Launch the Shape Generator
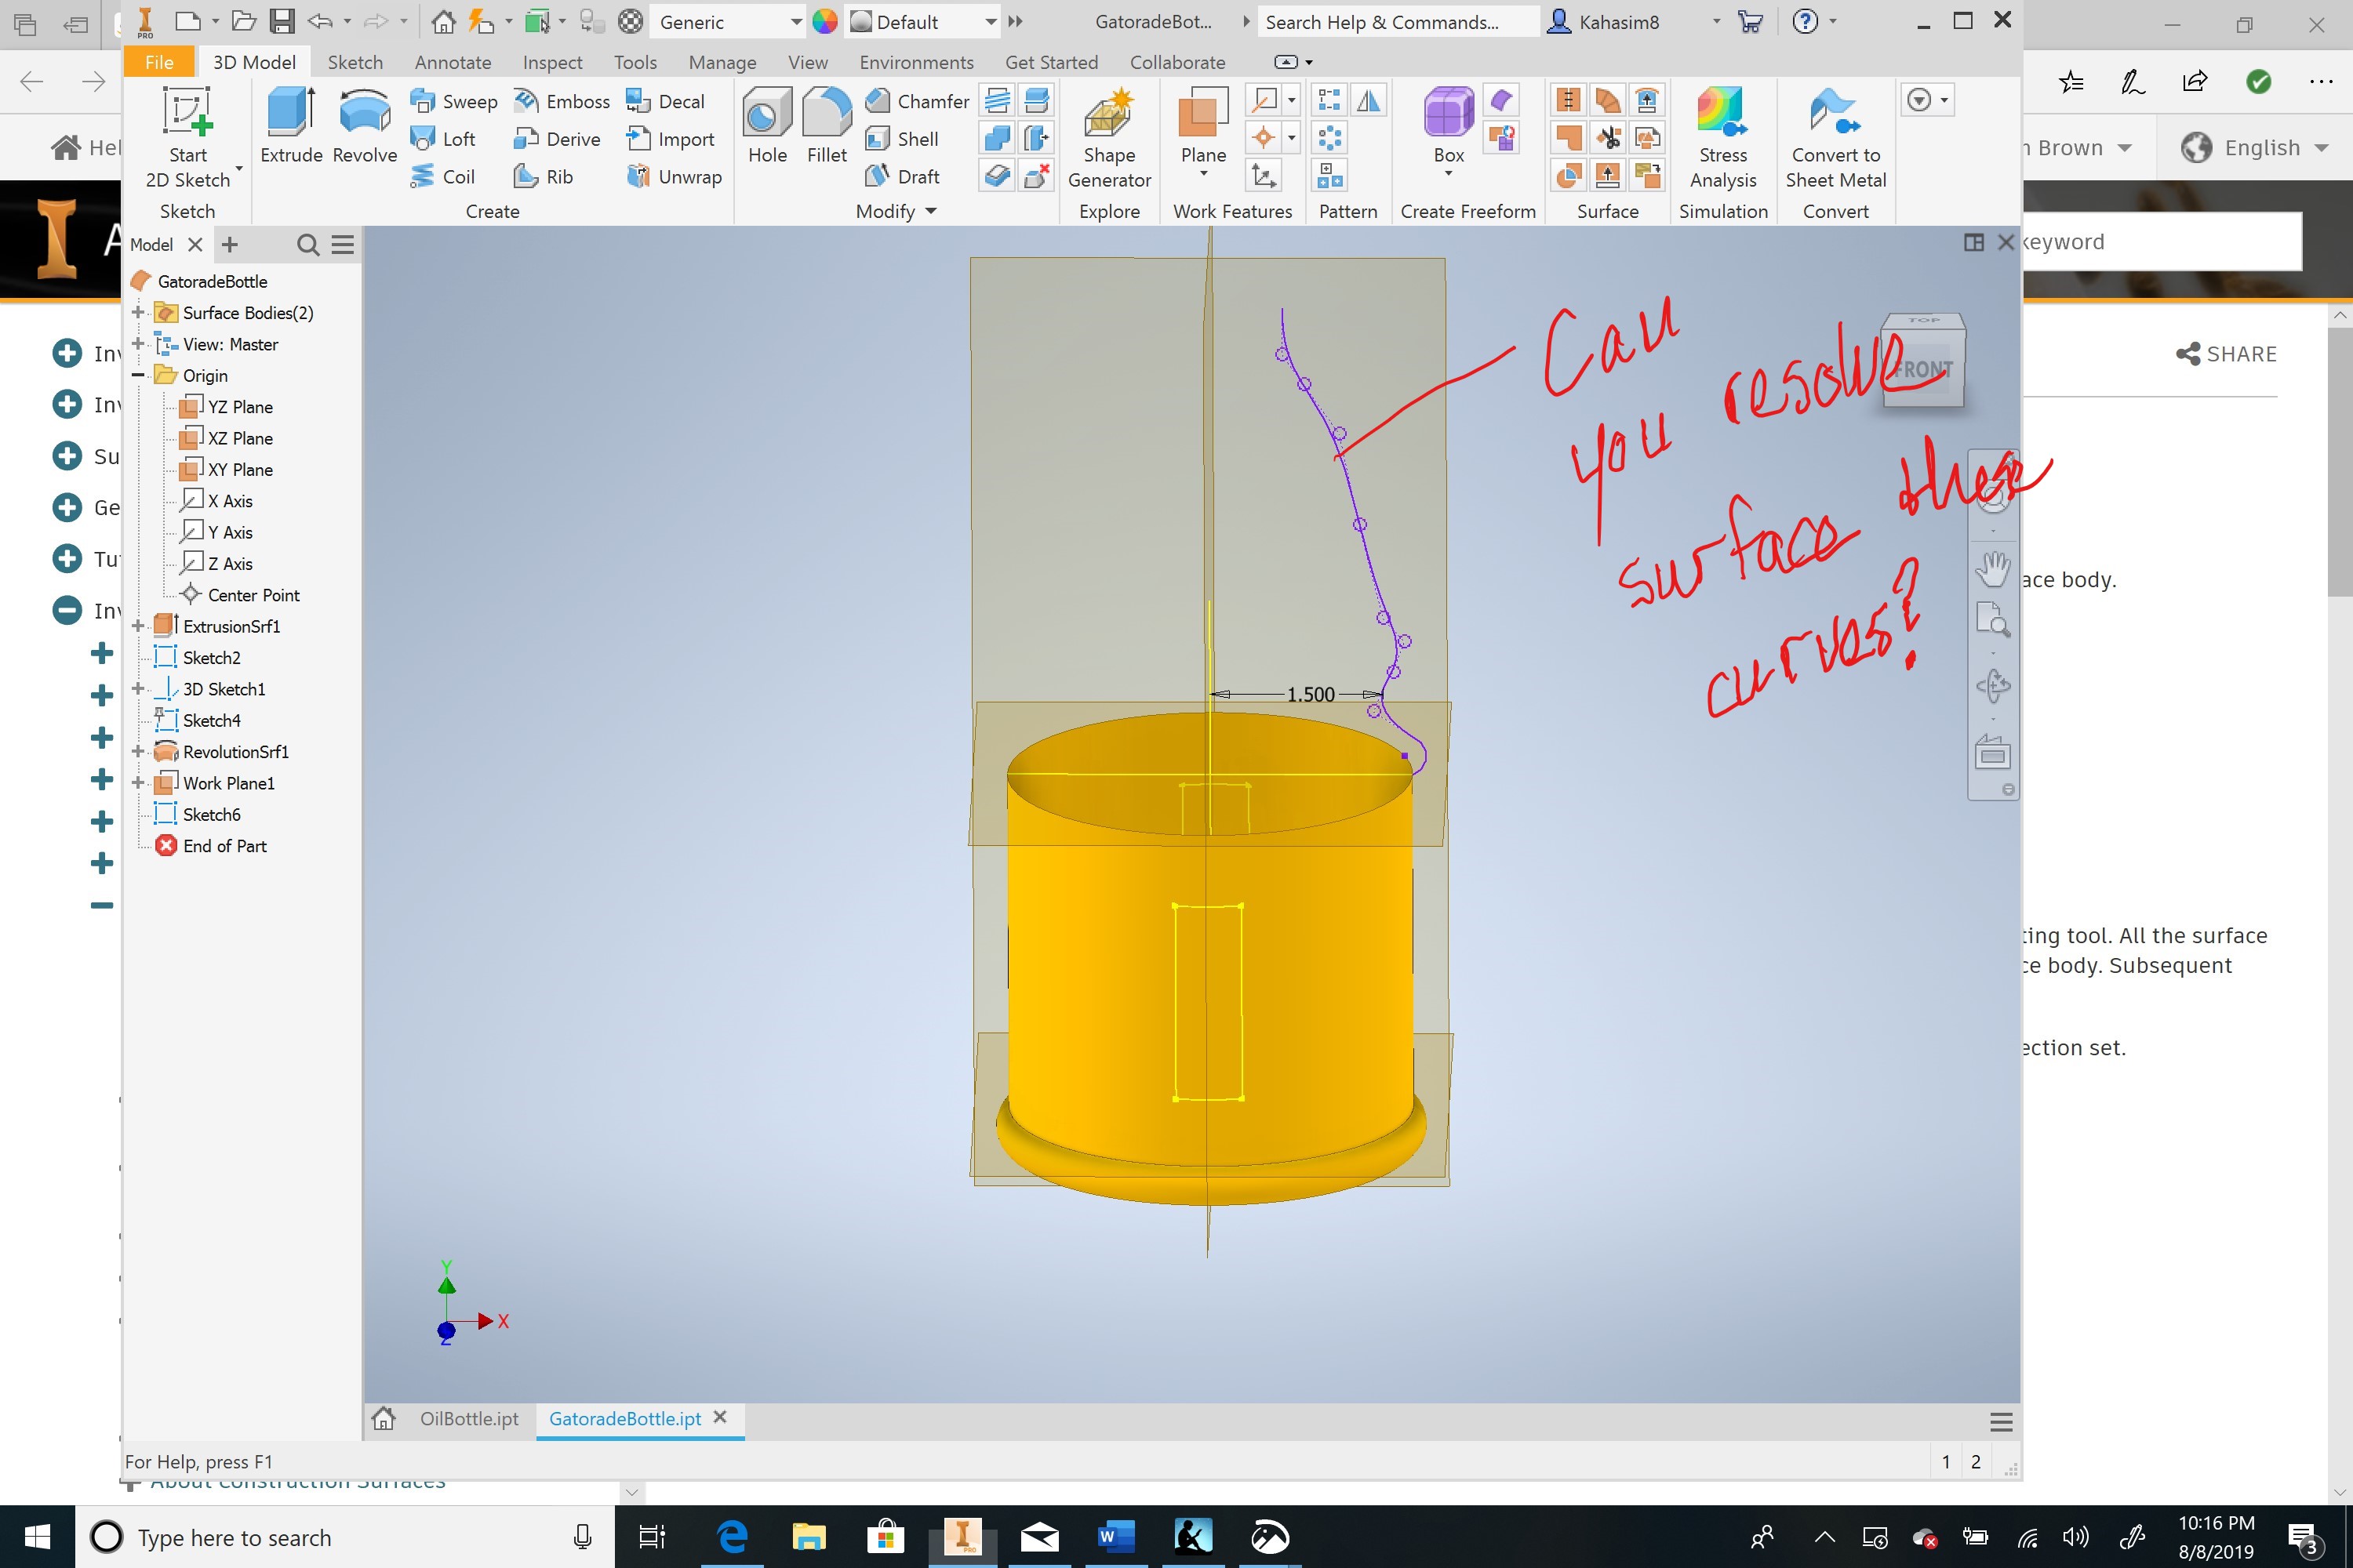Screen dimensions: 2353x1568 (x=1108, y=135)
